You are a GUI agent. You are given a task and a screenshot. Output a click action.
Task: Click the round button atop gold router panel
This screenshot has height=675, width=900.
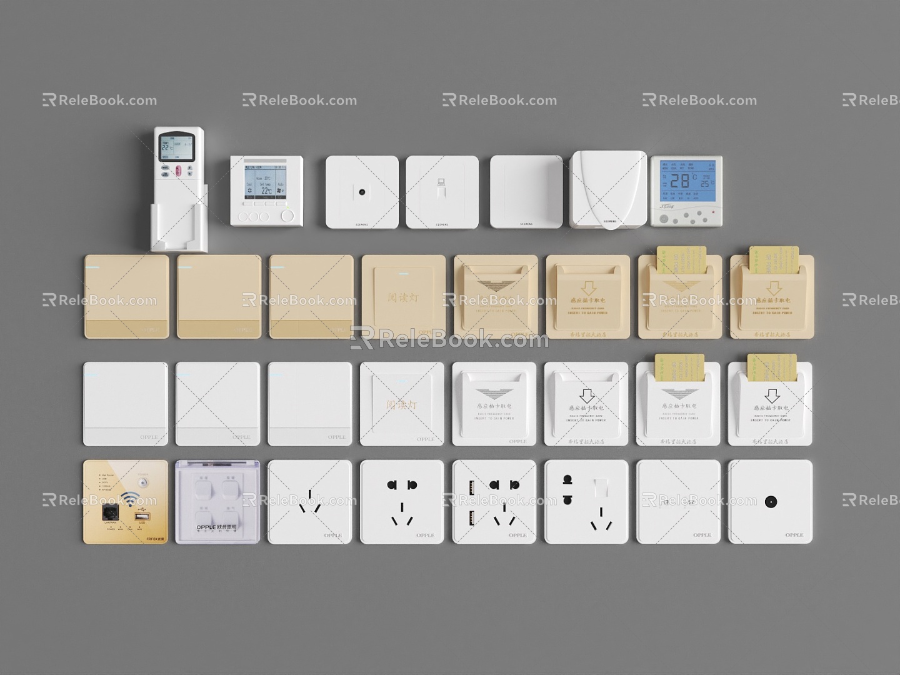pyautogui.click(x=143, y=484)
